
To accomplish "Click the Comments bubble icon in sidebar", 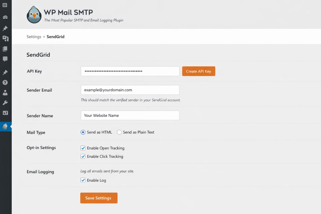I will (x=6, y=59).
